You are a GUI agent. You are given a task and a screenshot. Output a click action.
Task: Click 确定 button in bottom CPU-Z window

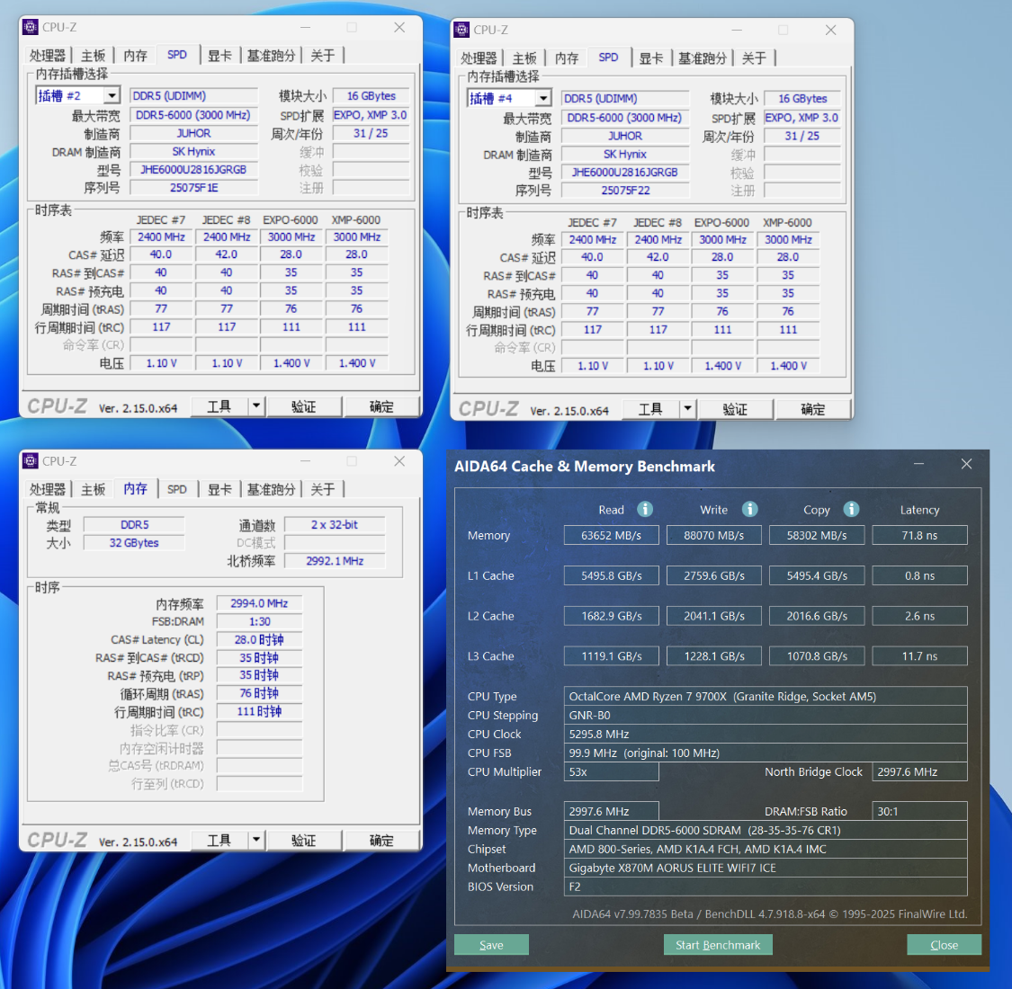(381, 840)
